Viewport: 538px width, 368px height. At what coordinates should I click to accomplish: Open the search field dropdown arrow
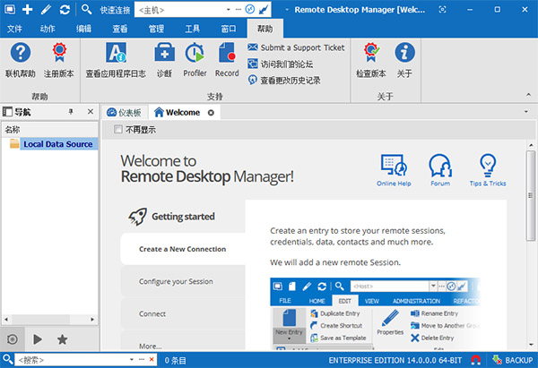click(132, 360)
